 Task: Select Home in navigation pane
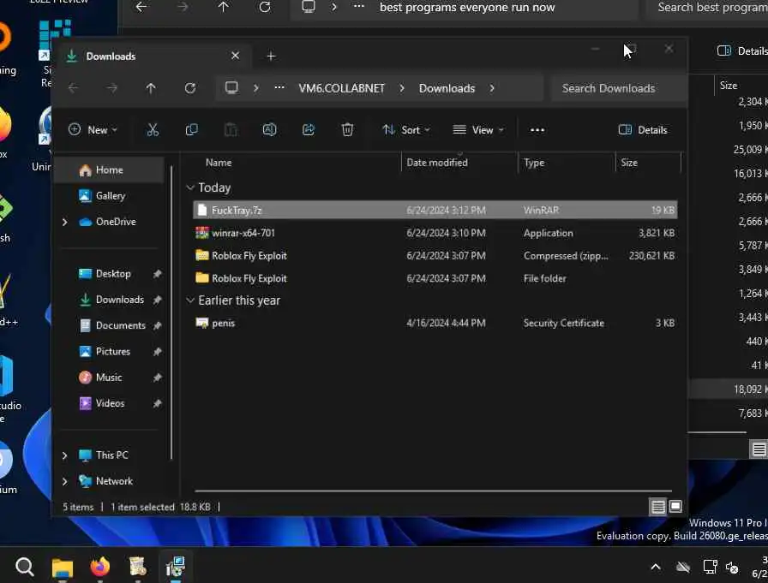tap(109, 170)
